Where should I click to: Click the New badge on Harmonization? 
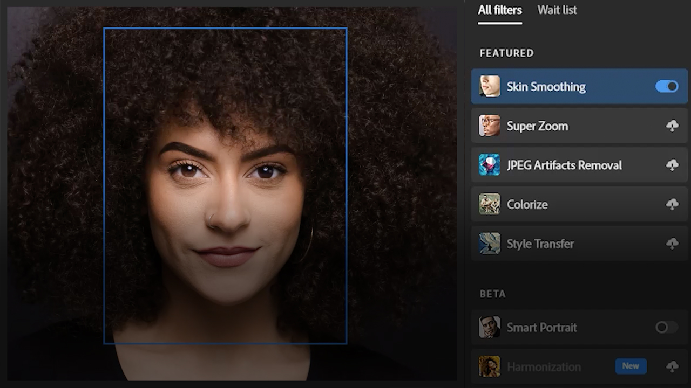631,366
